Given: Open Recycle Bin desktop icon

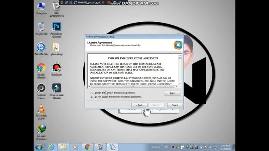Looking at the screenshot, I should click(41, 29).
